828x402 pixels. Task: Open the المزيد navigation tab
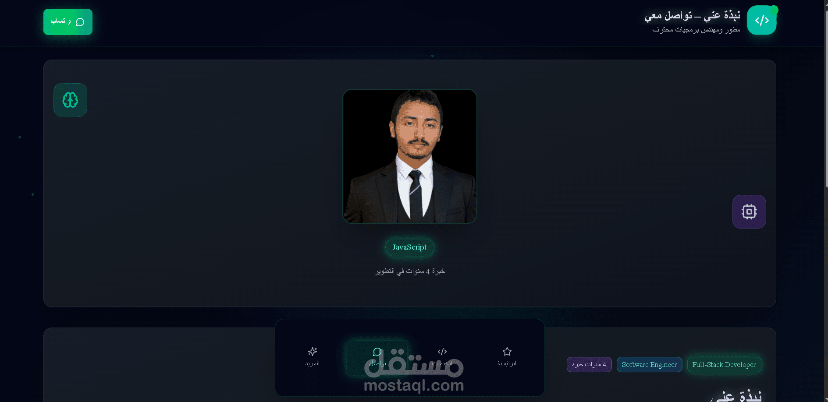pyautogui.click(x=313, y=357)
